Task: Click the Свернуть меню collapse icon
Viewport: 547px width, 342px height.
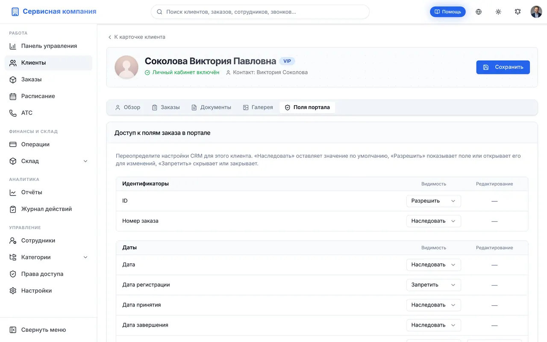Action: click(x=13, y=330)
